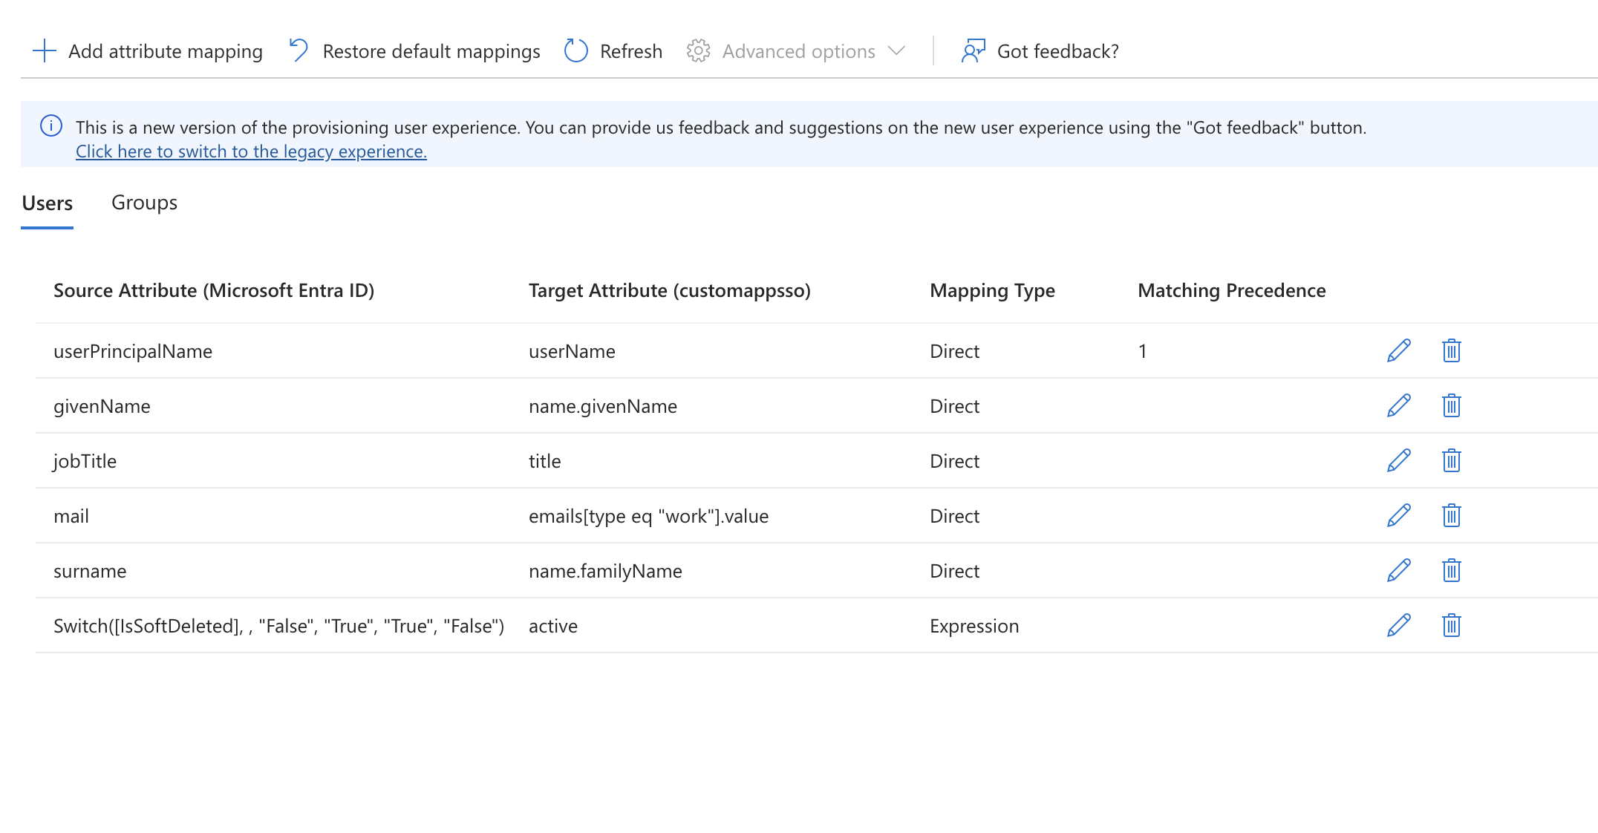1598x833 pixels.
Task: Click the info icon in the banner
Action: pyautogui.click(x=51, y=125)
